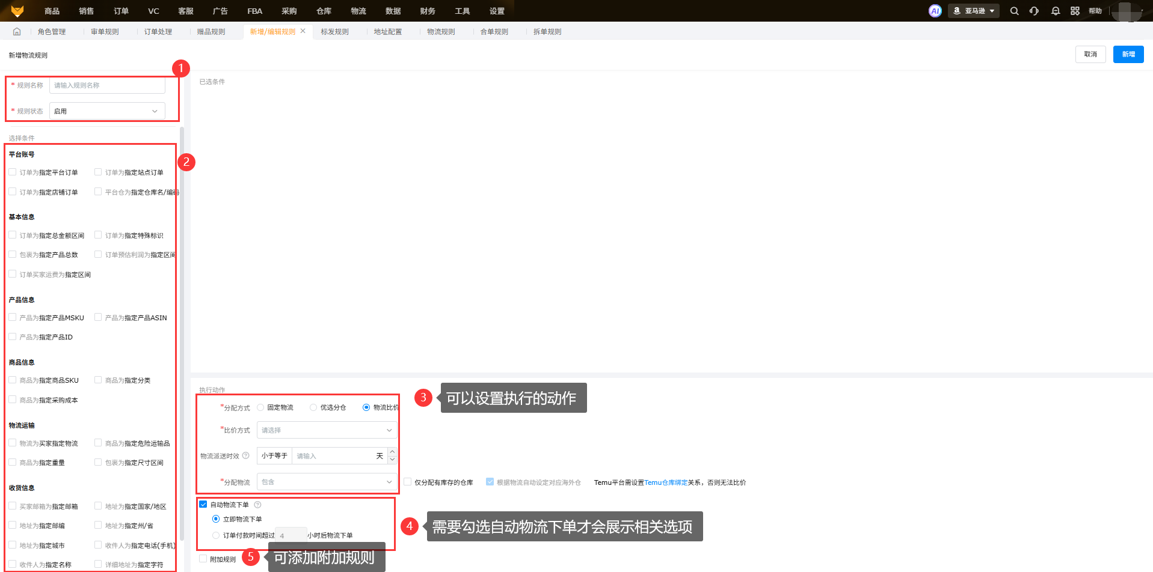Viewport: 1153px width, 572px height.
Task: Click the search magnifier icon
Action: (1014, 11)
